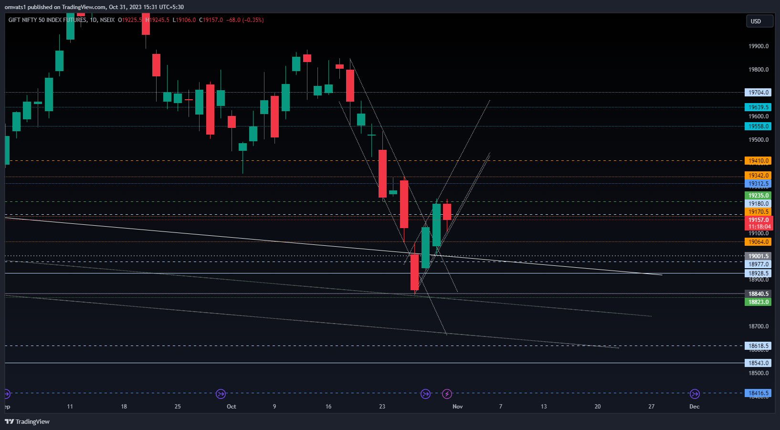Select the orange 19410.0 price label
This screenshot has width=780, height=430.
758,161
